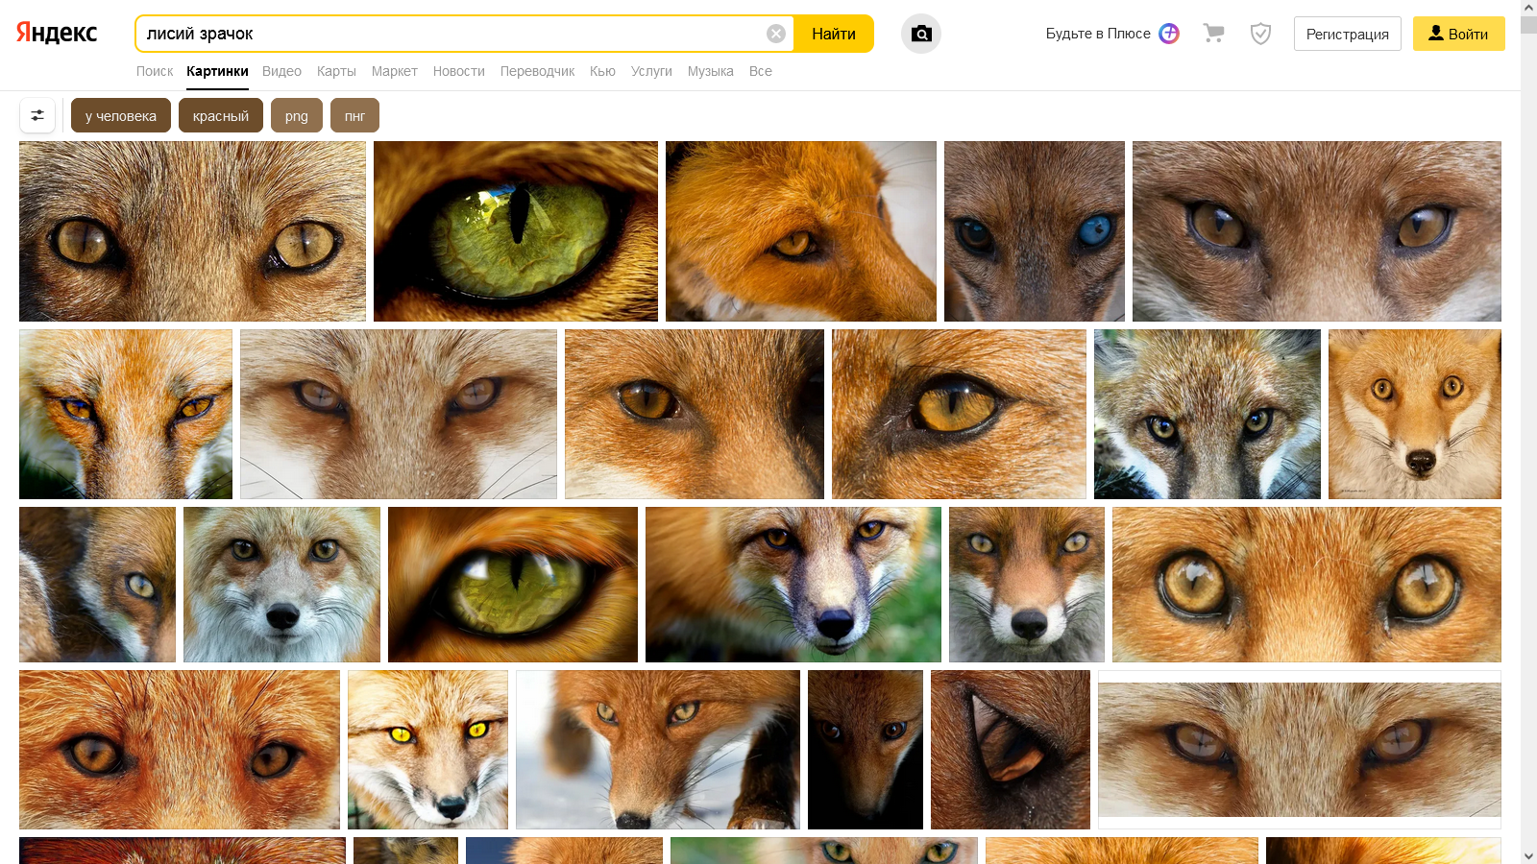Open the Карты tab
Screen dimensions: 1537x864
coord(336,71)
